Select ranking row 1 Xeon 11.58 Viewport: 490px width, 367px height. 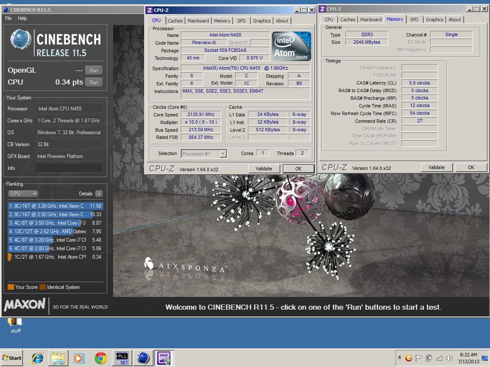click(55, 206)
